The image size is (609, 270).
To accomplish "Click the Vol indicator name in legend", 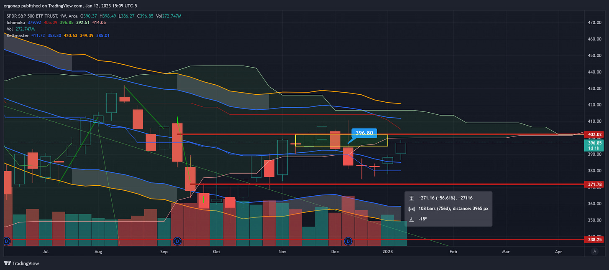I will coord(9,29).
